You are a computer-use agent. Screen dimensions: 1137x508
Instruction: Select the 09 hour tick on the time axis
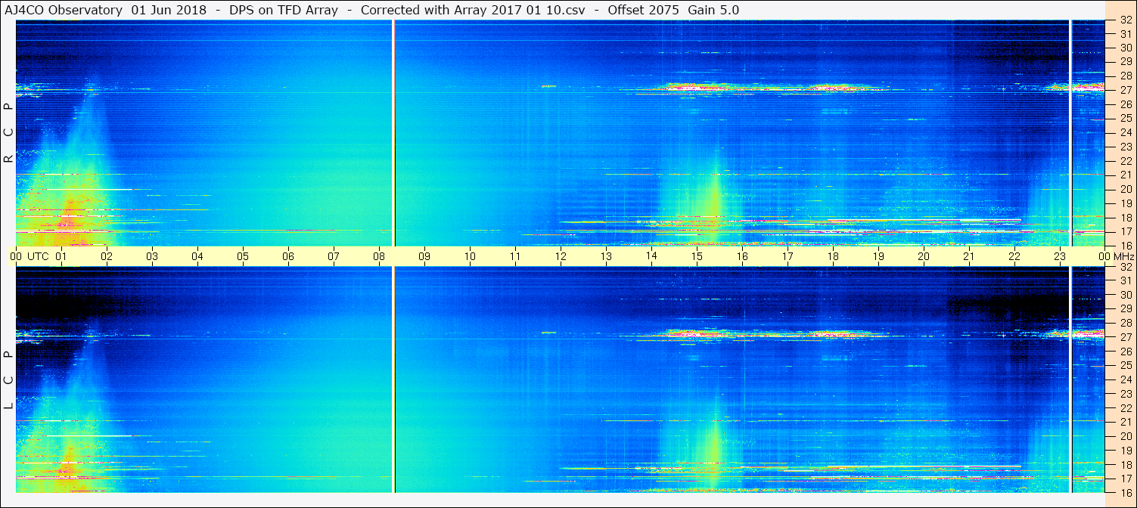tap(424, 256)
